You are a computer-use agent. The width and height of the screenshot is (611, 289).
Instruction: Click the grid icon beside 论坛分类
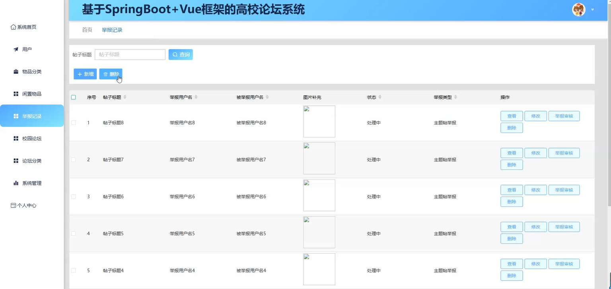16,160
